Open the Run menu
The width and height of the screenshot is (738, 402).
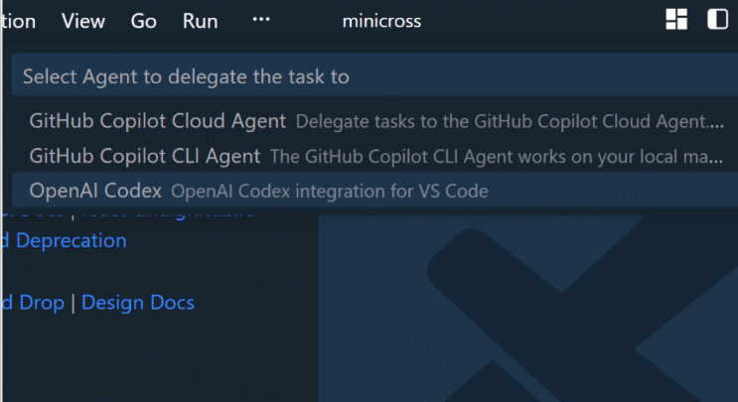tap(200, 21)
